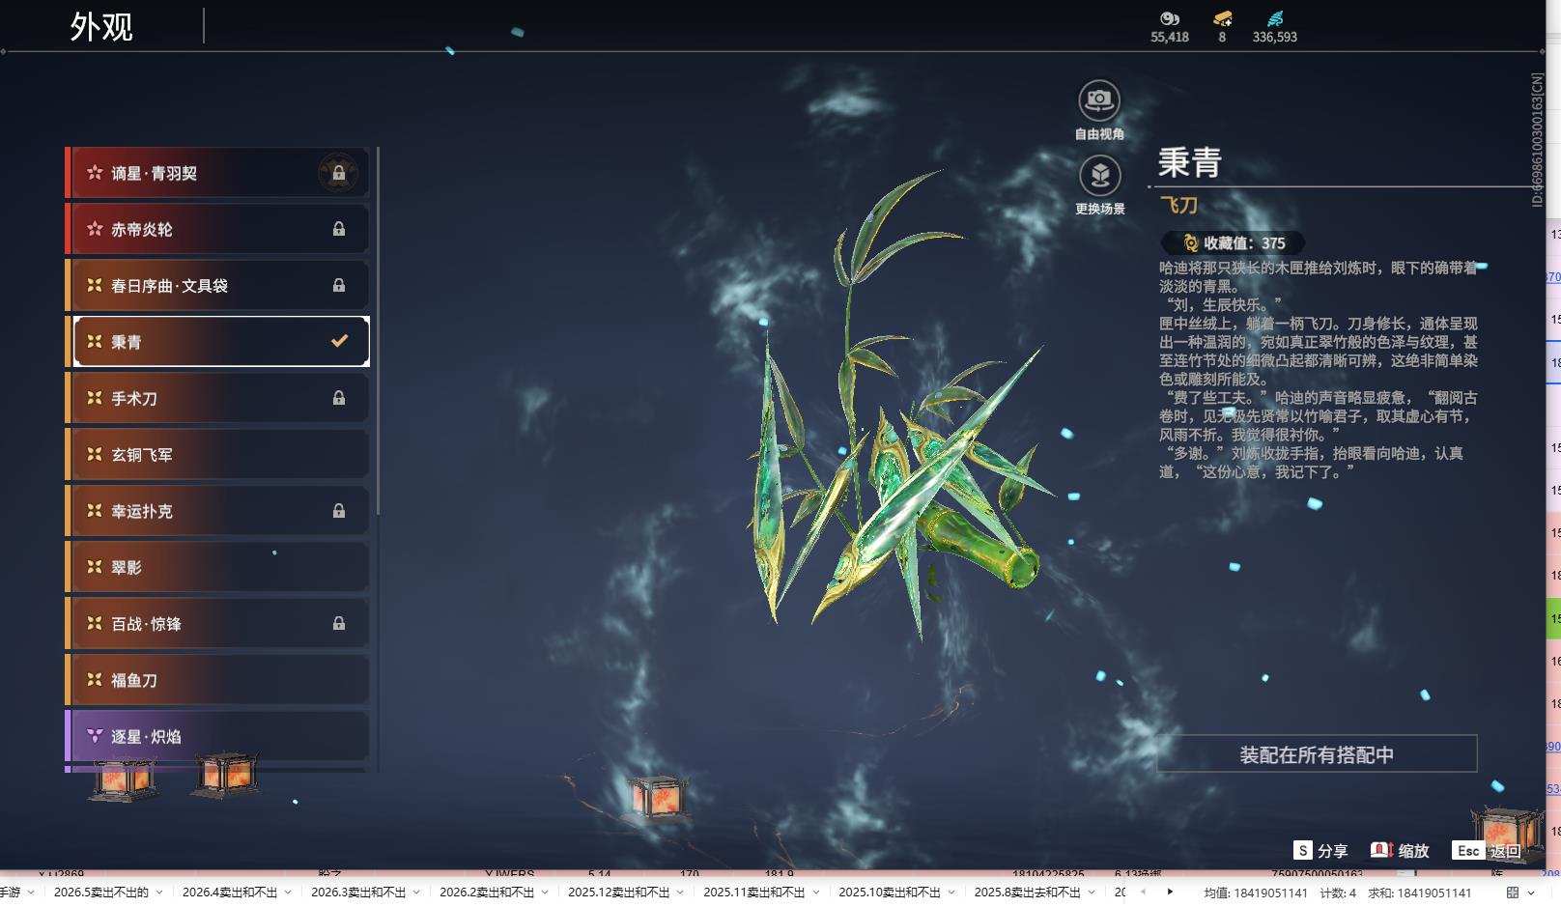Select the 玄铜飞军 skin

point(217,454)
